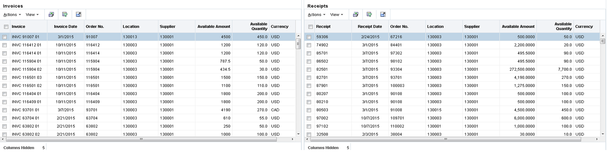Click location 130015 in Receipts
The image size is (607, 152).
pos(434,110)
